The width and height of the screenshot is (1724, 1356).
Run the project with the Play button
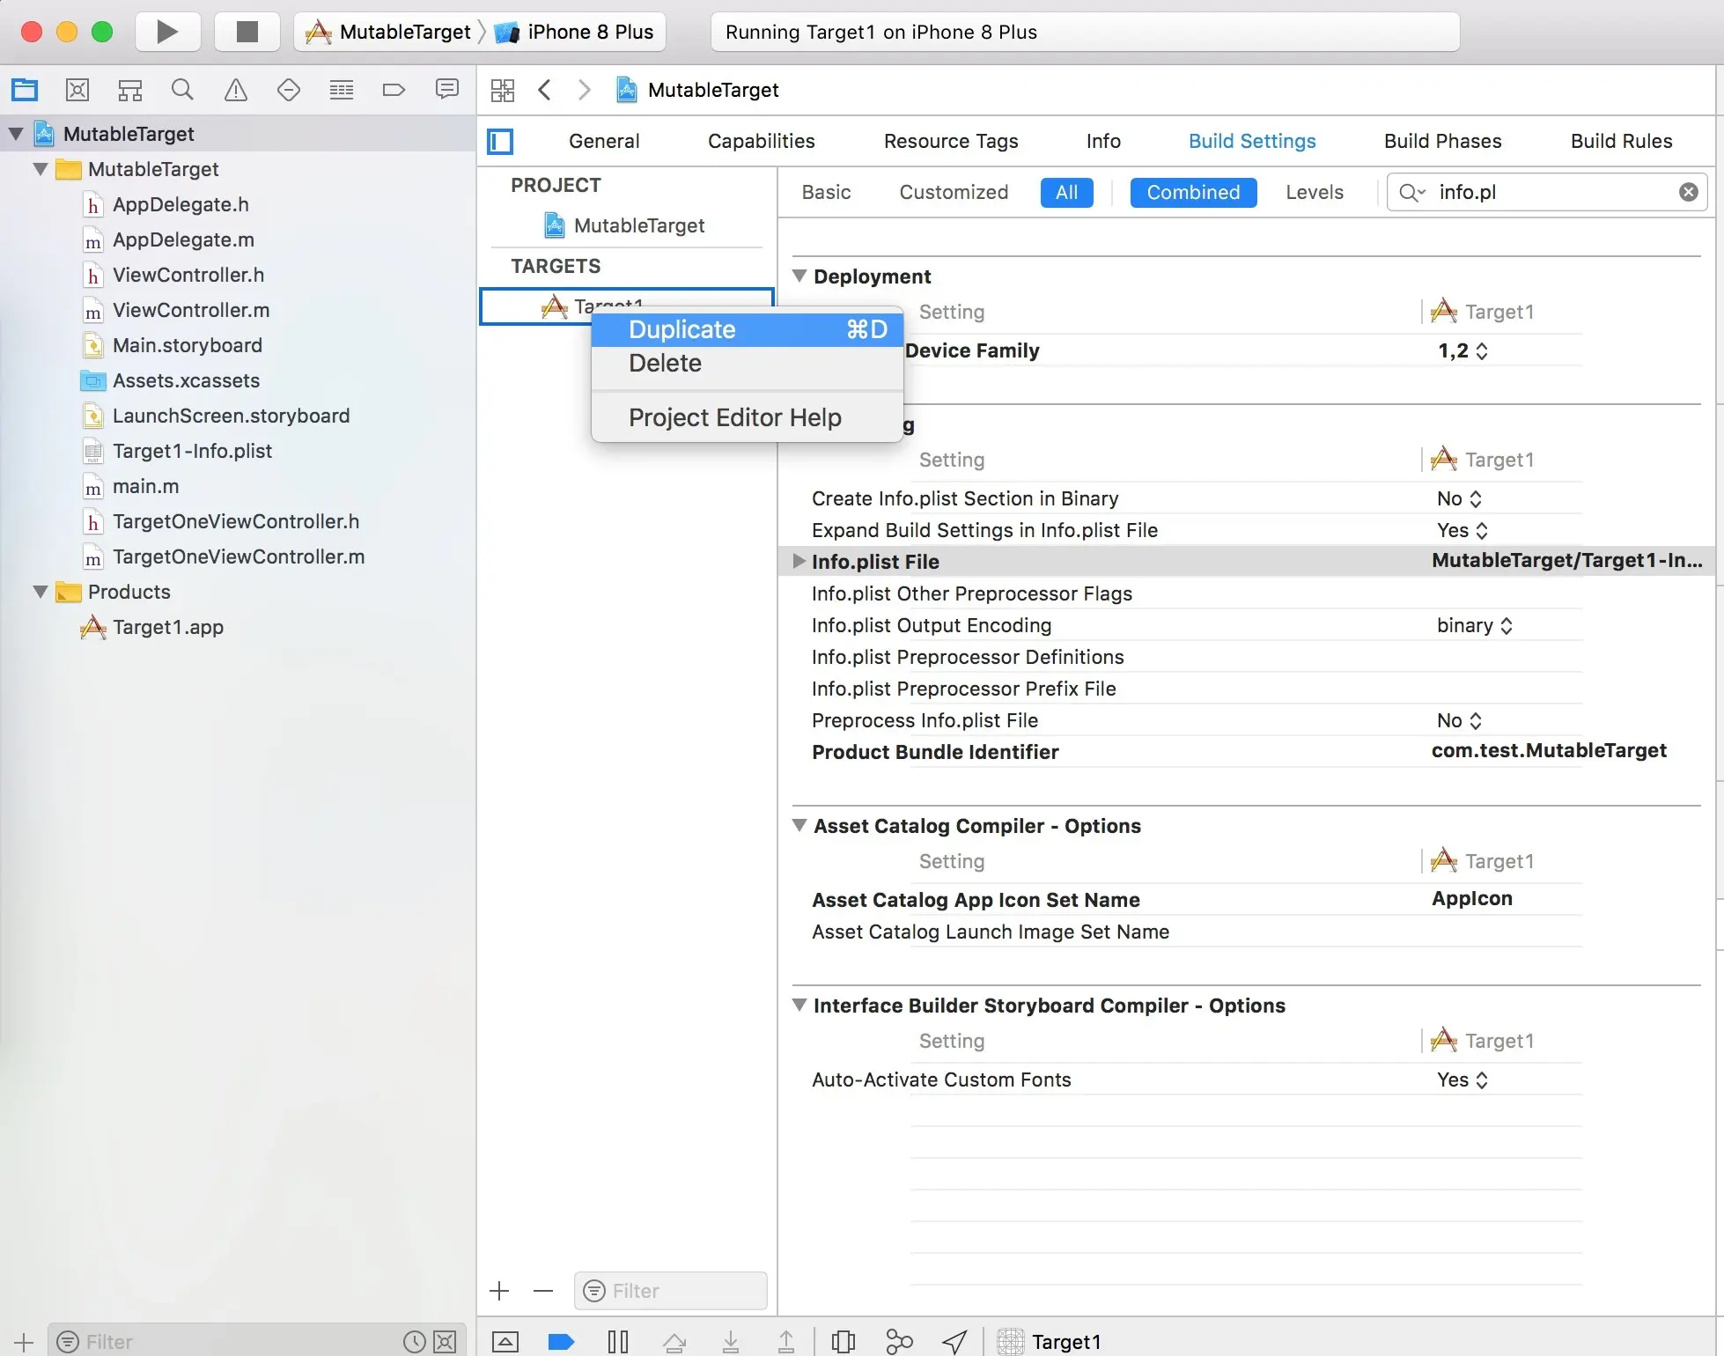tap(167, 33)
